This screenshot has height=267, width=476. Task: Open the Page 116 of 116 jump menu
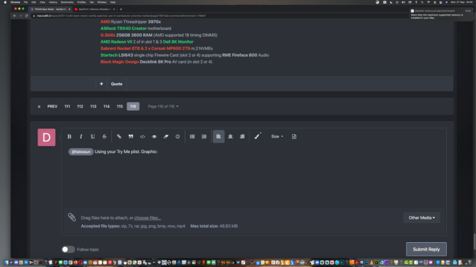tap(163, 106)
